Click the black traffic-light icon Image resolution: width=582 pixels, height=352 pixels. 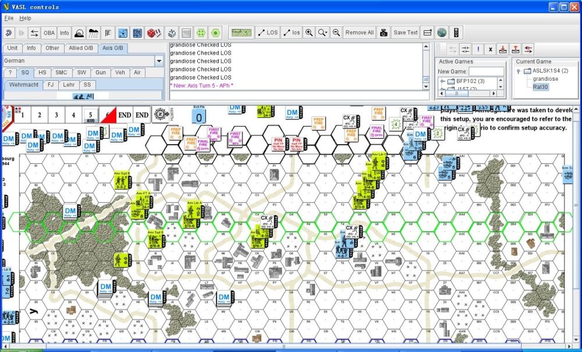pos(456,33)
